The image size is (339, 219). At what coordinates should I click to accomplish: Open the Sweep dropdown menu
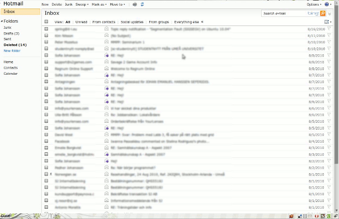pos(82,5)
